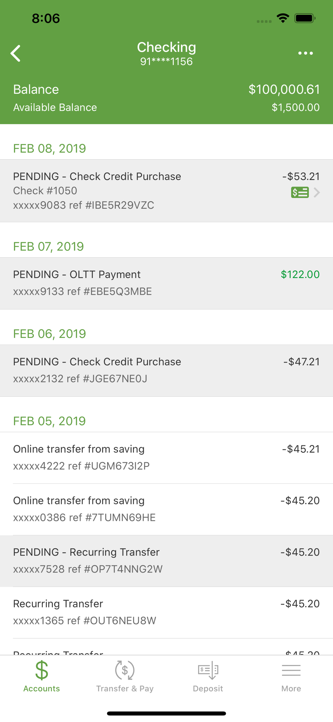The height and width of the screenshot is (722, 333).
Task: Select Online transfer ref #UGM673I2P
Action: [x=166, y=458]
